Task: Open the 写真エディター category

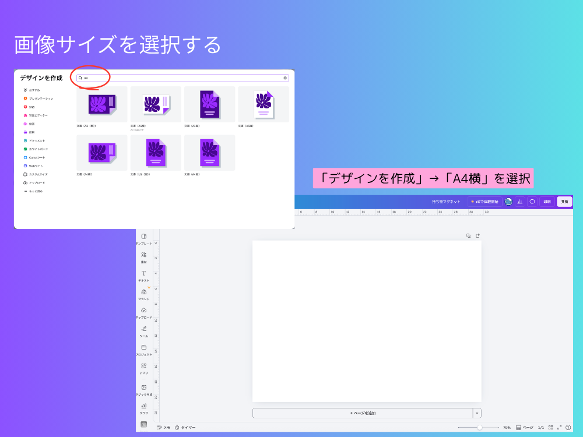Action: pyautogui.click(x=36, y=115)
